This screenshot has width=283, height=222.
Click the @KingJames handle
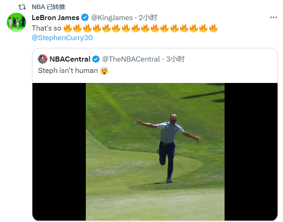(112, 17)
